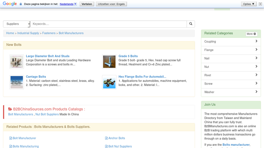Click document icon beside Anchor Bolts
Screen dimensions: 264x148
tap(106, 138)
